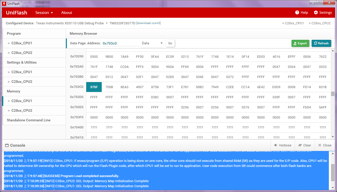This screenshot has height=192, width=337.
Task: Click the memory browser scrollbar thumb
Action: click(333, 94)
